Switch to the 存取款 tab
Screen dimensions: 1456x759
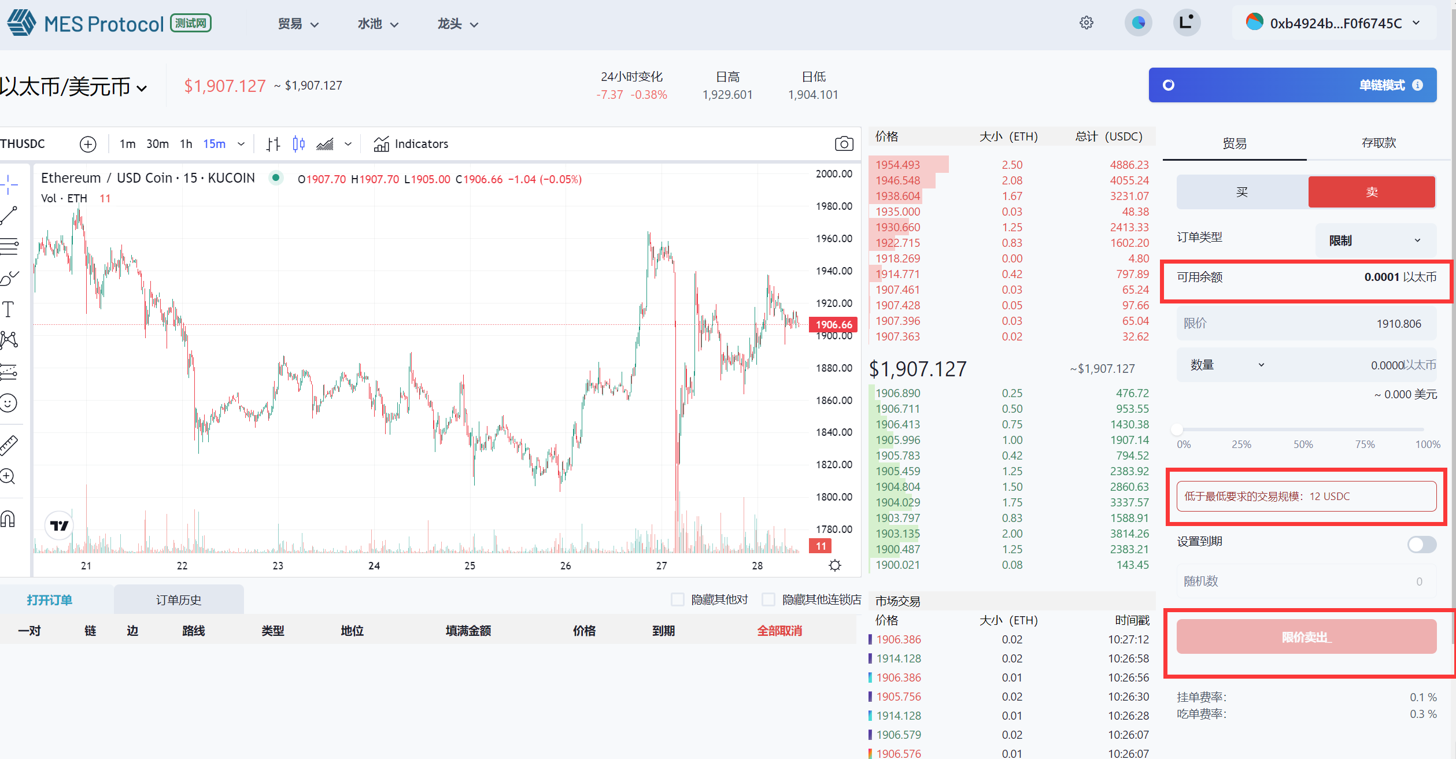(x=1379, y=143)
